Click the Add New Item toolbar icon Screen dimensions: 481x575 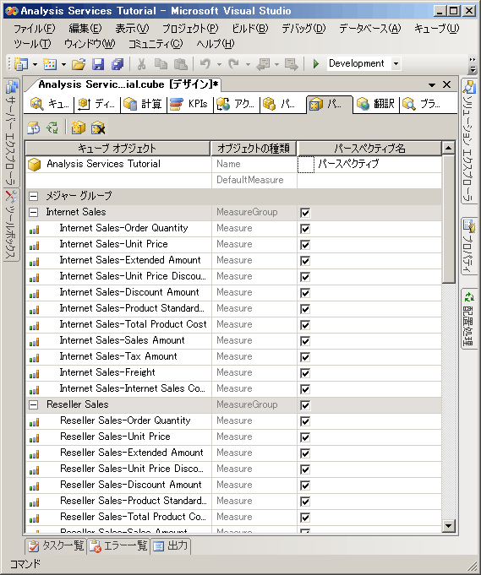coord(50,64)
